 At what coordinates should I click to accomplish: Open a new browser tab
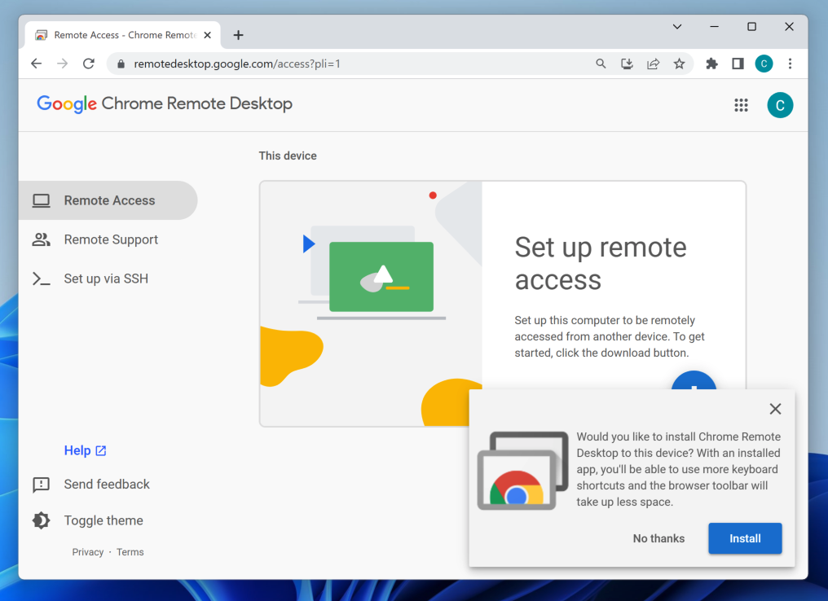[238, 35]
